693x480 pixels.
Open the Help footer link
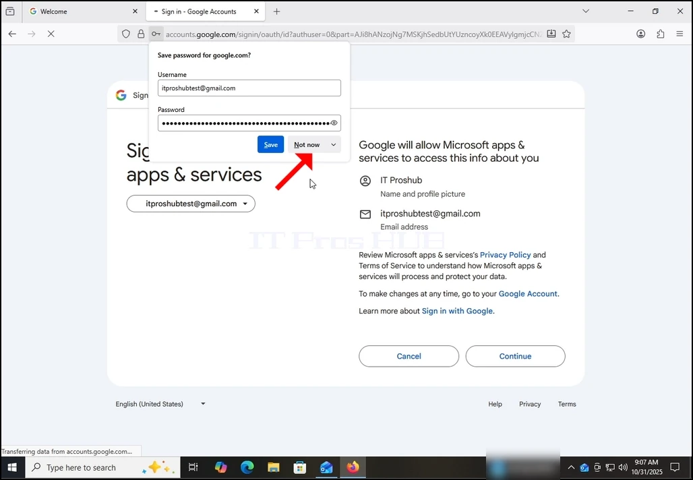click(495, 404)
